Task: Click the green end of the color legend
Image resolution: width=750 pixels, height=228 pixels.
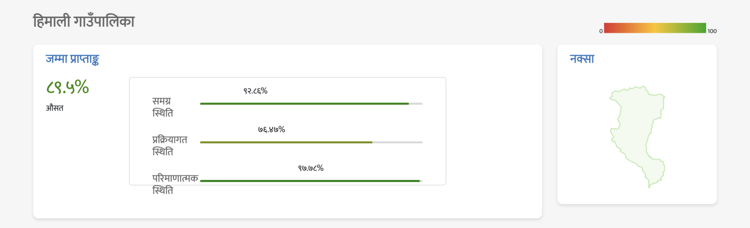Action: point(701,28)
